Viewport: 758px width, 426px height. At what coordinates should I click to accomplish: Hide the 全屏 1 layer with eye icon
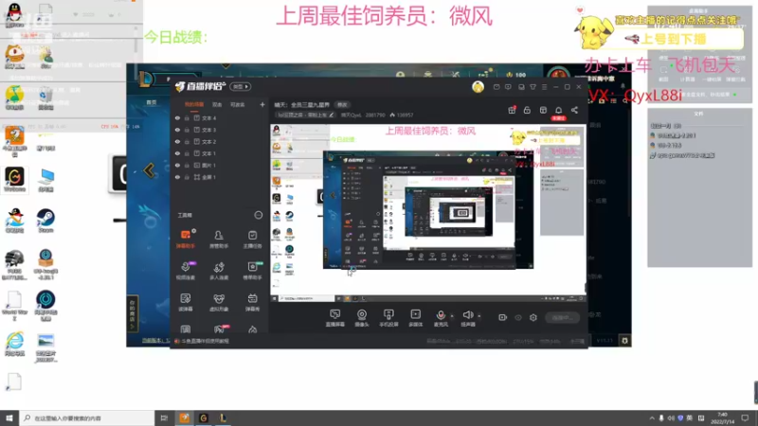click(x=177, y=177)
